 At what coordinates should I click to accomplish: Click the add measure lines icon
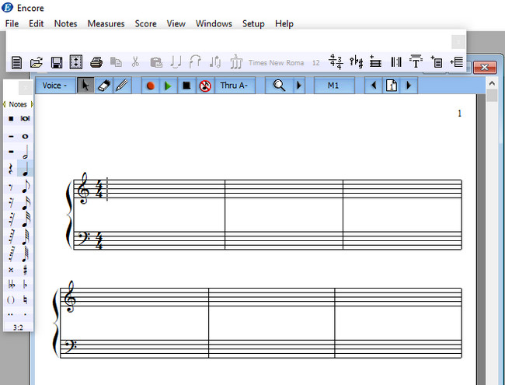point(457,61)
